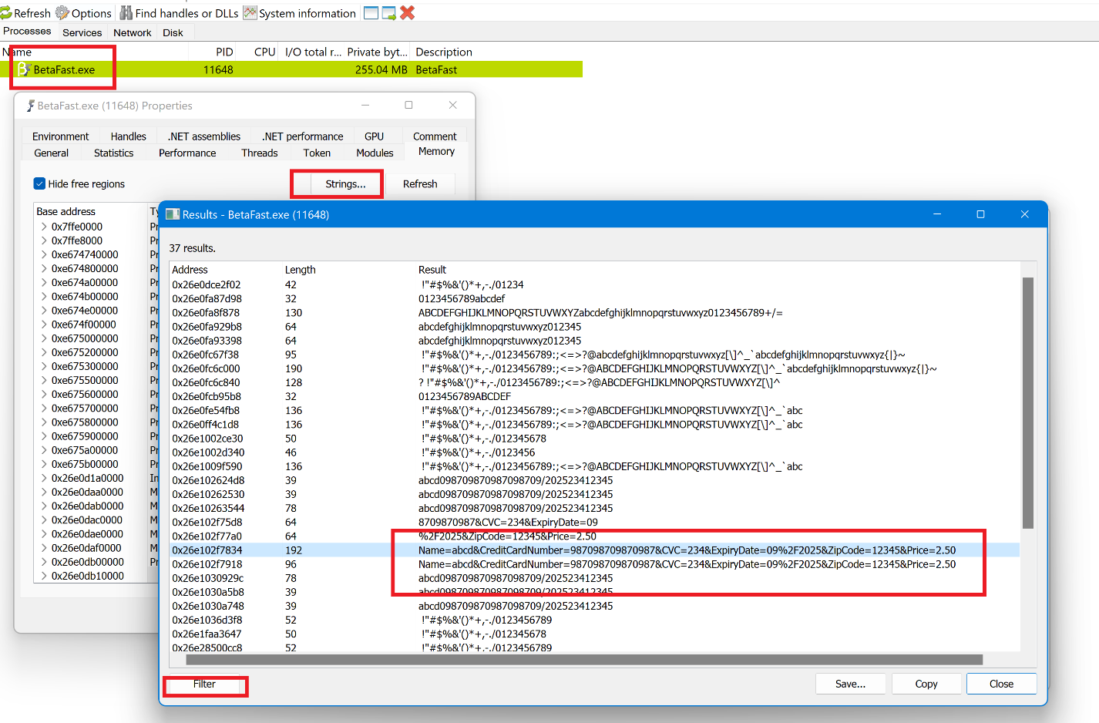Click the Results window title bar icon
Screen dimensions: 1099x723
[x=171, y=214]
